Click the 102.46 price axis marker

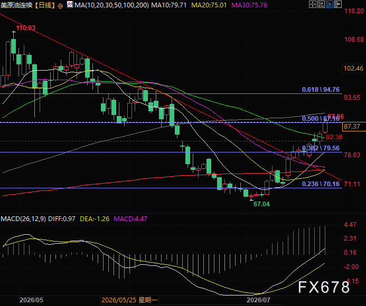354,69
